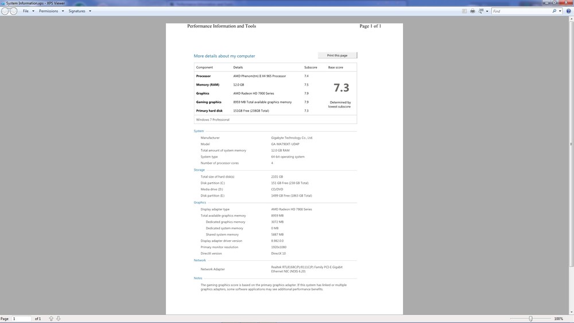Click the 7.4 processor subscore
Screen dimensions: 574x323
pos(307,76)
